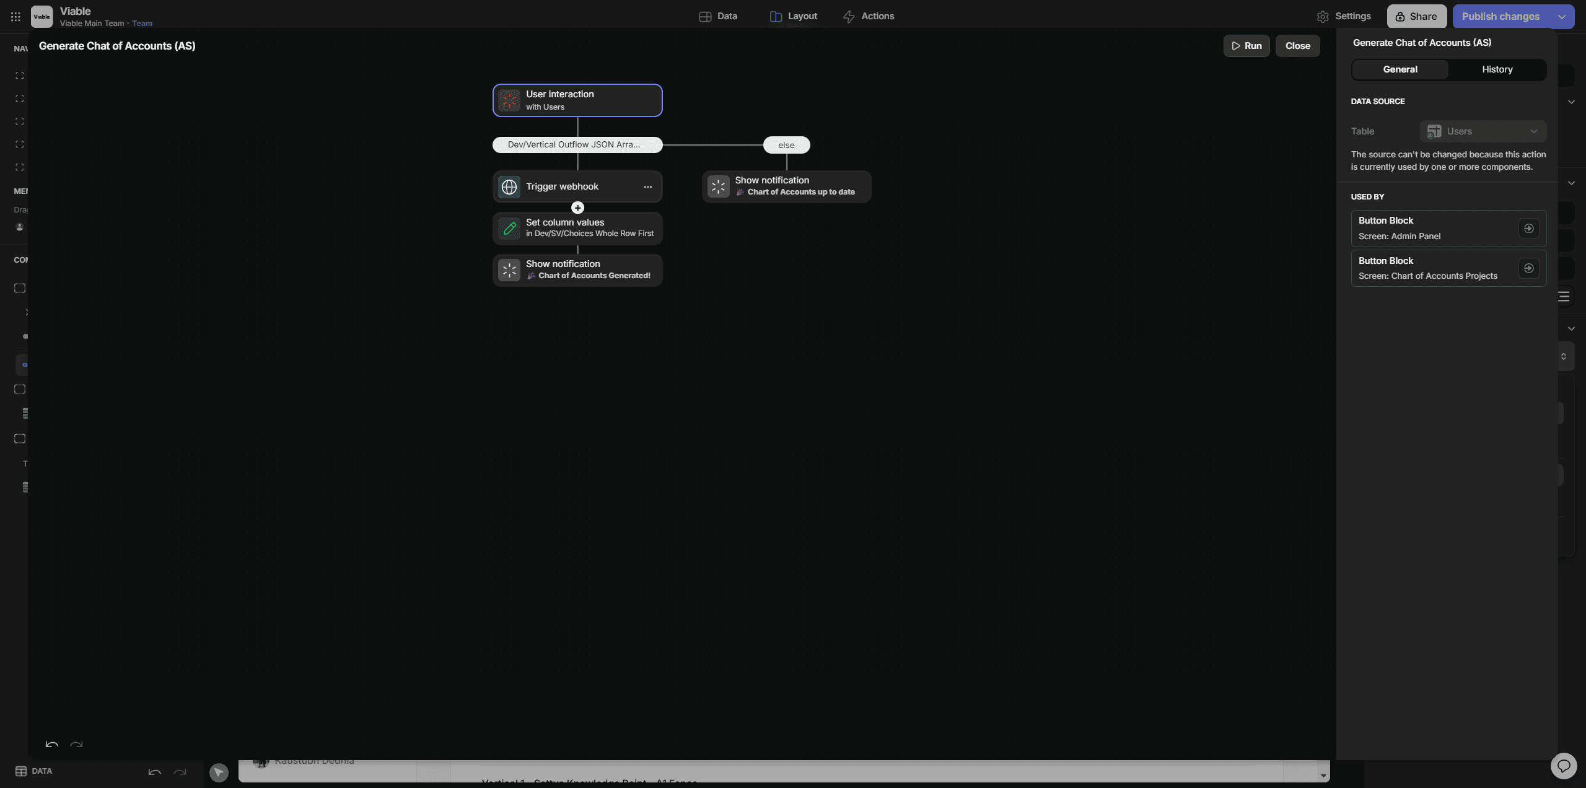Switch to the General tab
The image size is (1586, 788).
pyautogui.click(x=1400, y=69)
